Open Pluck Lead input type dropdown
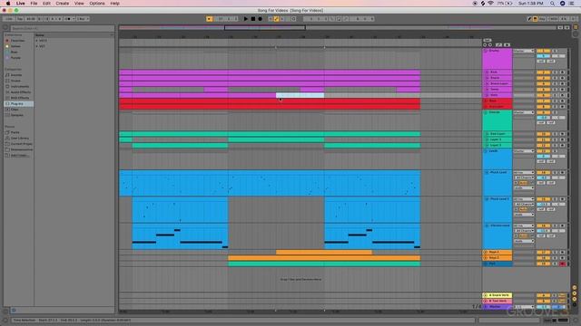 (x=524, y=173)
